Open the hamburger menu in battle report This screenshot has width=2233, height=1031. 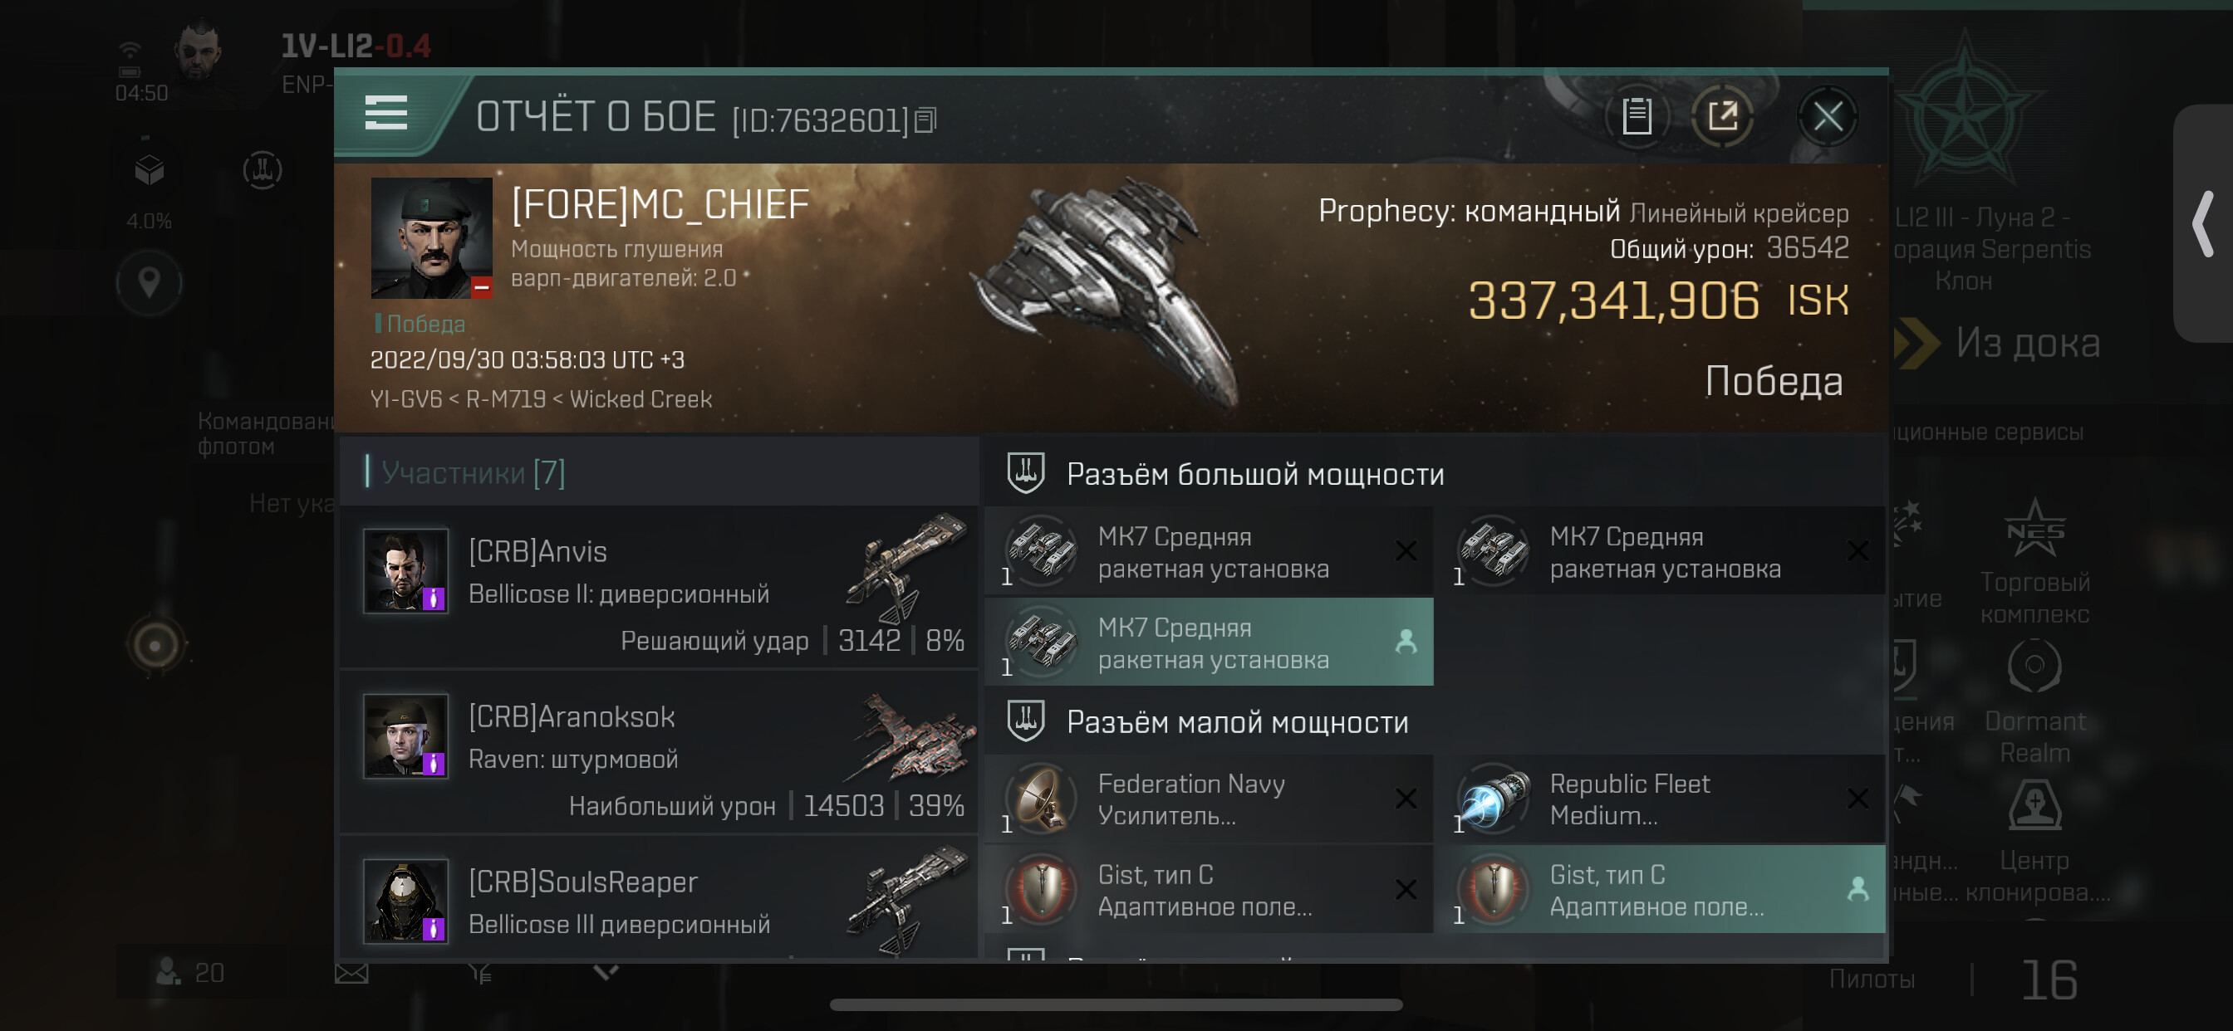click(385, 114)
